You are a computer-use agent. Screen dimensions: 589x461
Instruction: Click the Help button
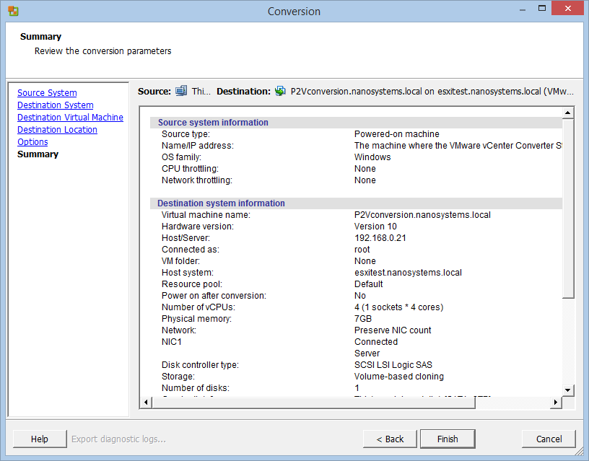40,439
